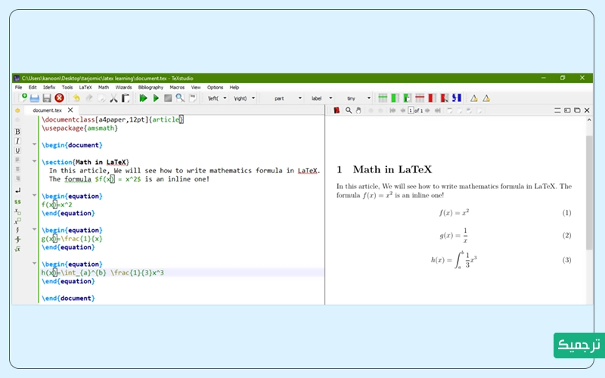Toggle Bold formatting in side toolbar
605x378 pixels.
click(x=17, y=132)
